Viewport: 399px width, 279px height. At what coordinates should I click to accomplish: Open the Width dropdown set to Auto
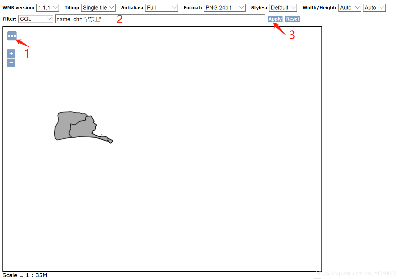click(350, 7)
